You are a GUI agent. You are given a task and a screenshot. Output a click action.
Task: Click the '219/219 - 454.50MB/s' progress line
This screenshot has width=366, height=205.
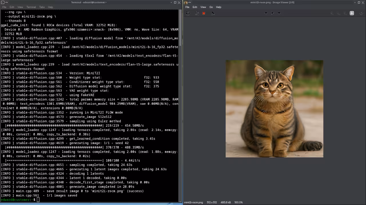[74, 126]
